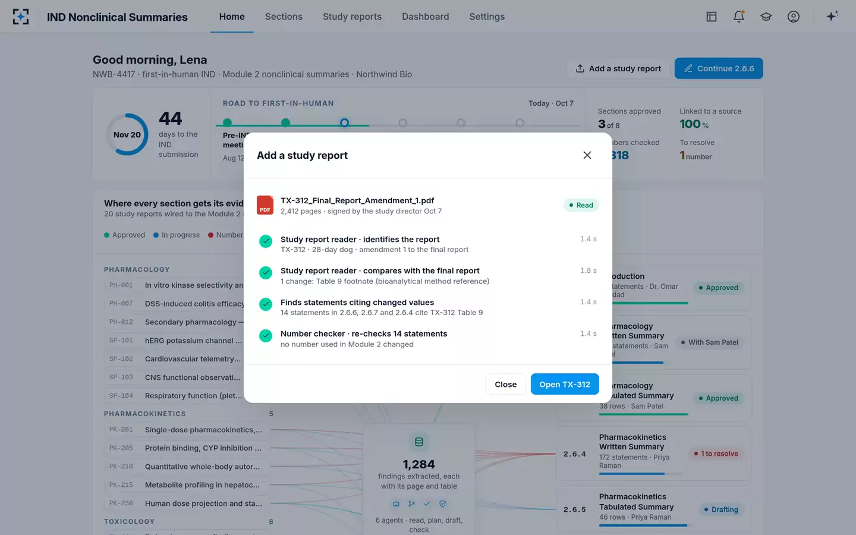Click the IND Nonclinical Summaries logo icon
The image size is (856, 535).
pos(21,17)
